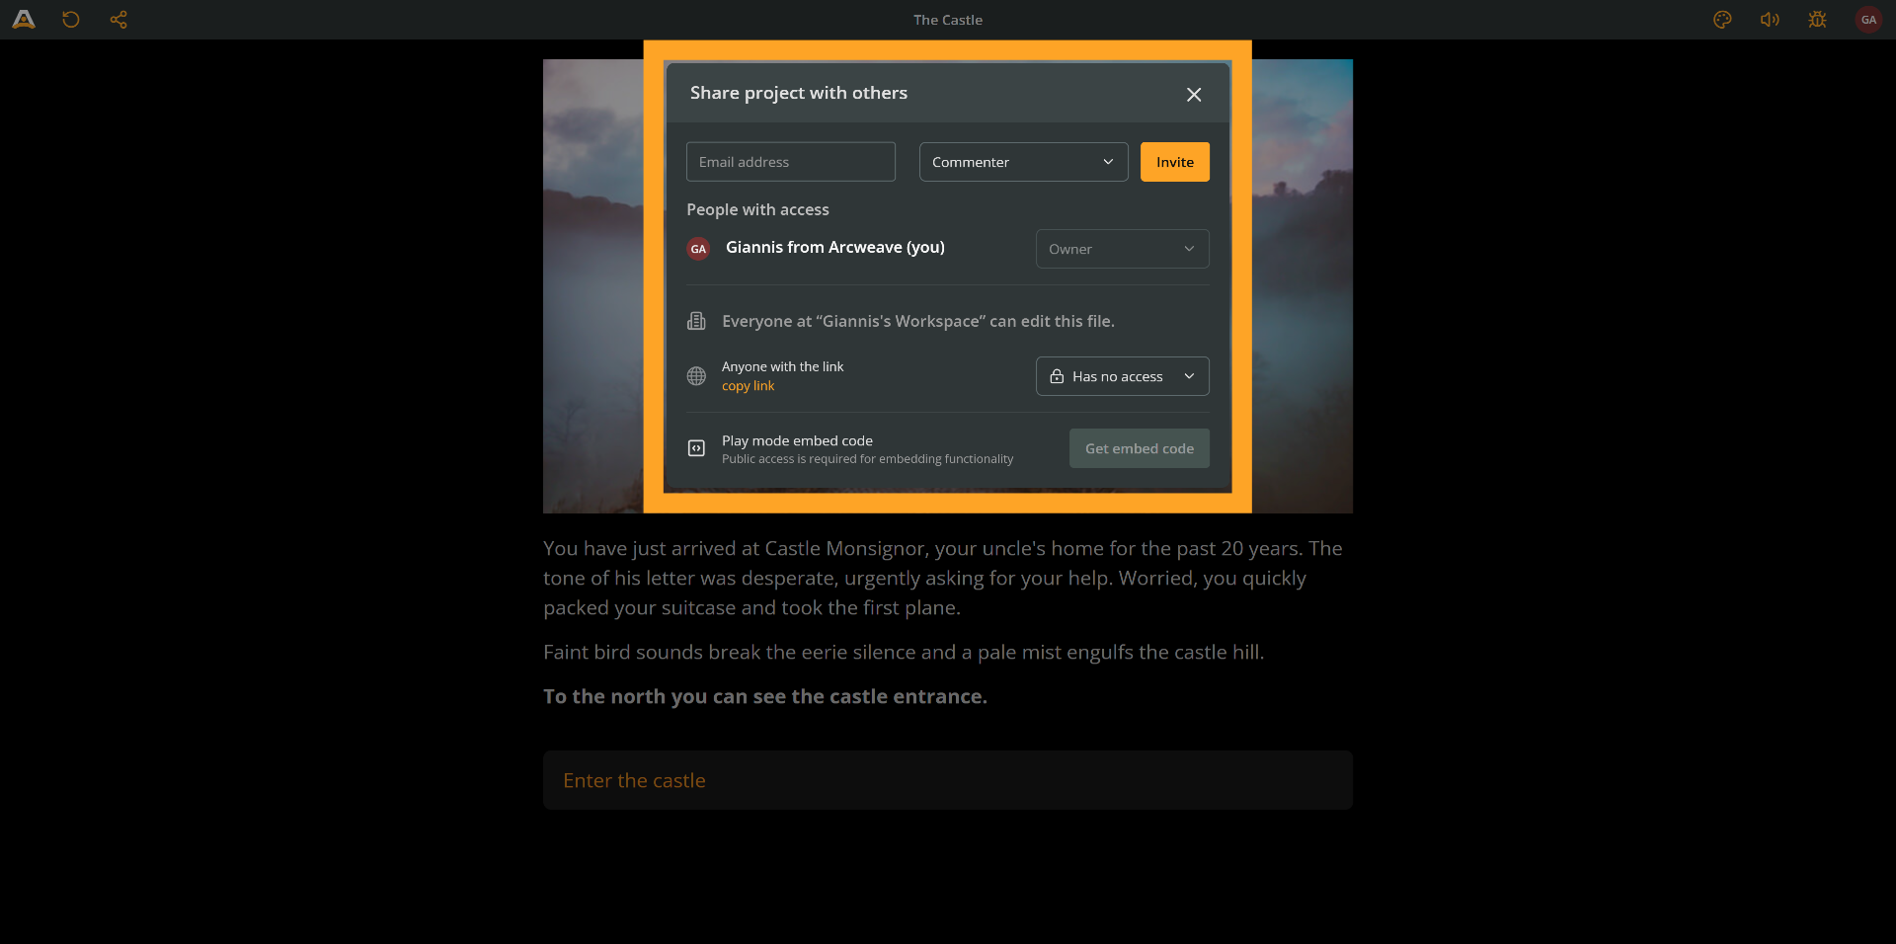This screenshot has width=1896, height=944.
Task: Click the workspace building icon
Action: (x=697, y=321)
